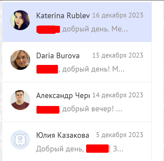Select the Daria Burova sender name
Image resolution: width=164 pixels, height=161 pixels.
tap(58, 56)
